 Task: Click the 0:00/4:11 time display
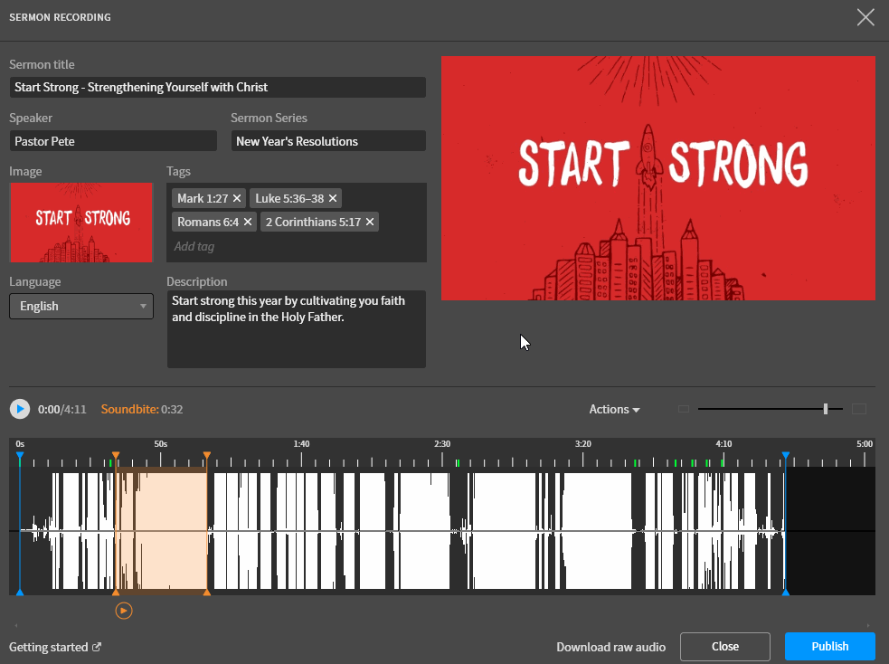(x=62, y=410)
